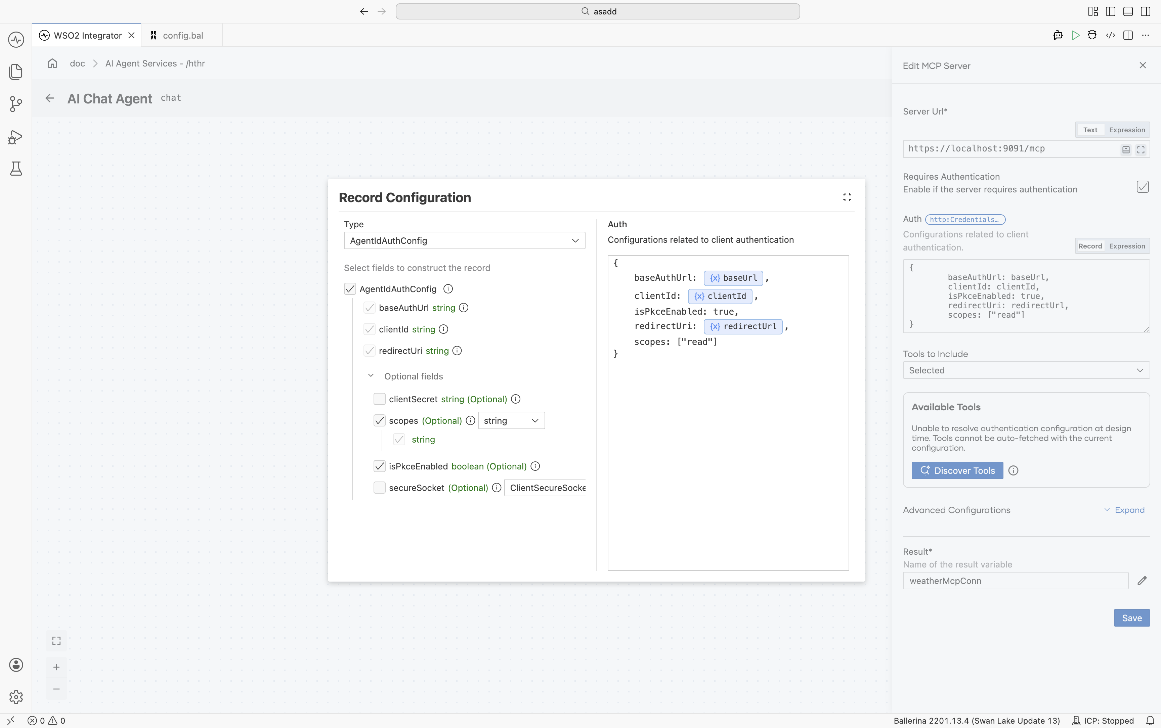
Task: Open WSO2 Integrator activity bar icon
Action: coord(16,40)
